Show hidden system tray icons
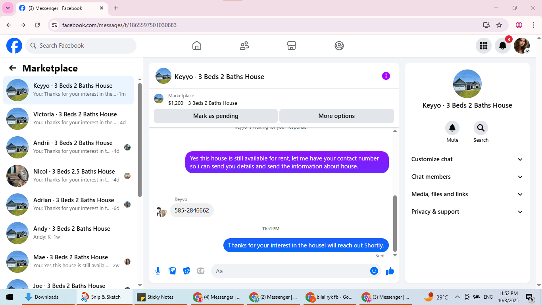This screenshot has width=542, height=305. tap(457, 297)
